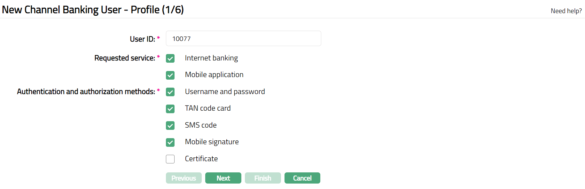The height and width of the screenshot is (189, 585).
Task: Click the 'Username and password' label text
Action: 225,92
